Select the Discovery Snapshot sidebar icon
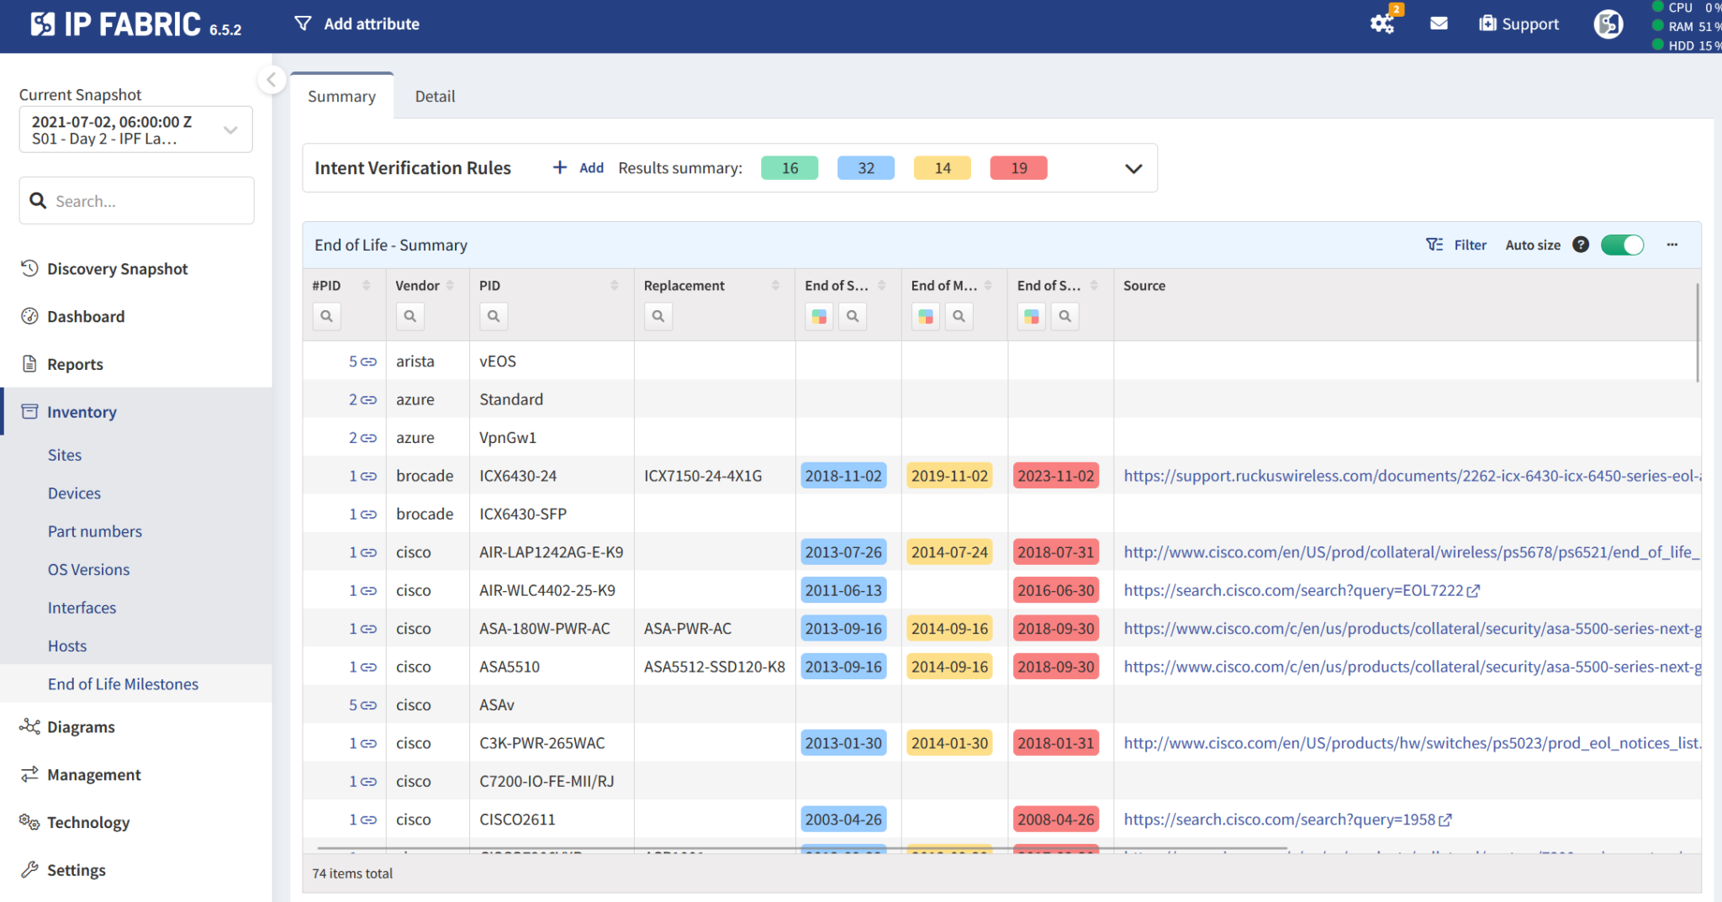1722x902 pixels. [29, 268]
